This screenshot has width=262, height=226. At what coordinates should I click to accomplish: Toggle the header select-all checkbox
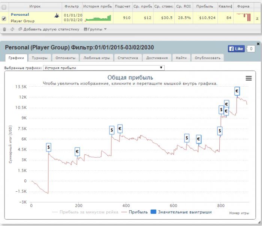click(4, 7)
